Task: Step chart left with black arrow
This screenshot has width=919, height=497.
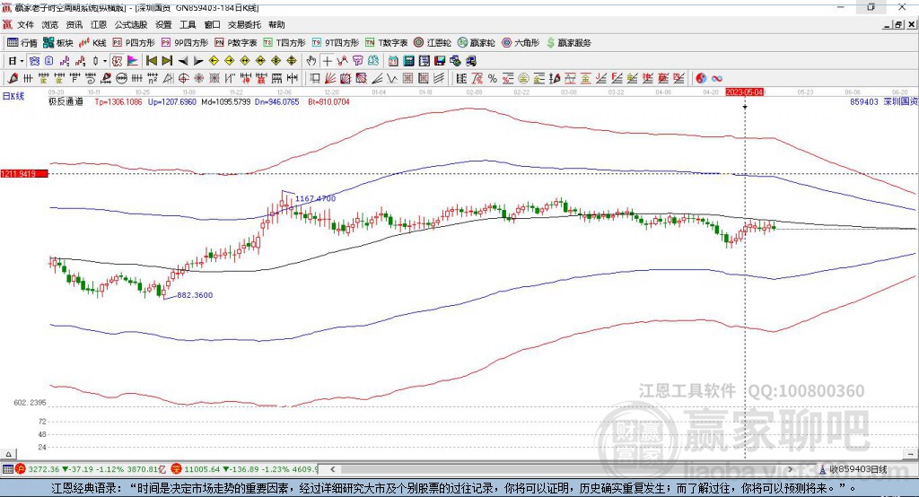Action: [183, 61]
